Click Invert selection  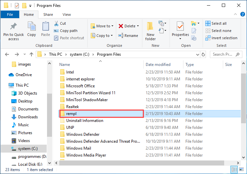(221, 38)
